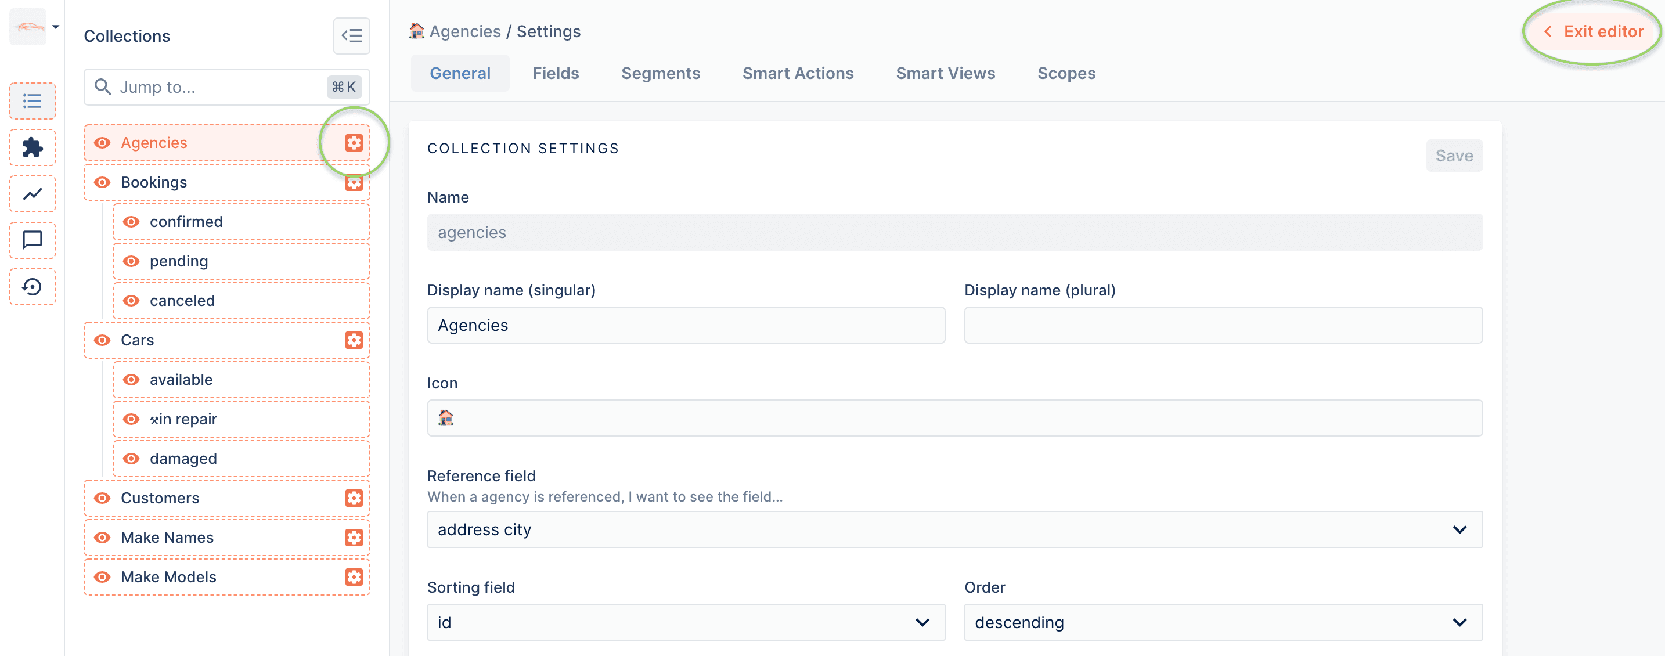This screenshot has height=656, width=1665.
Task: Switch to the Fields tab
Action: [x=556, y=73]
